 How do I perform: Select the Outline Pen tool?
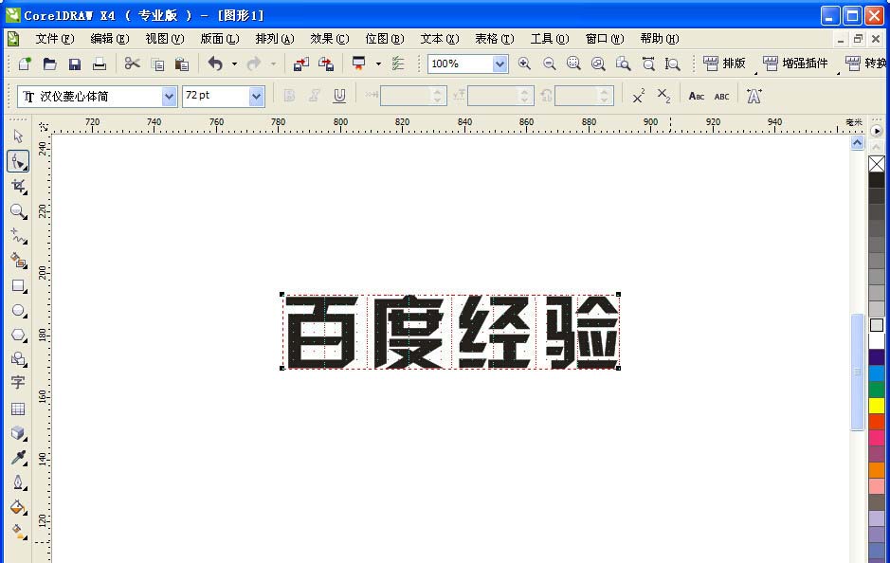pyautogui.click(x=18, y=482)
